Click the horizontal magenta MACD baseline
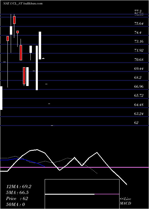This screenshot has height=209, width=149. [74, 167]
